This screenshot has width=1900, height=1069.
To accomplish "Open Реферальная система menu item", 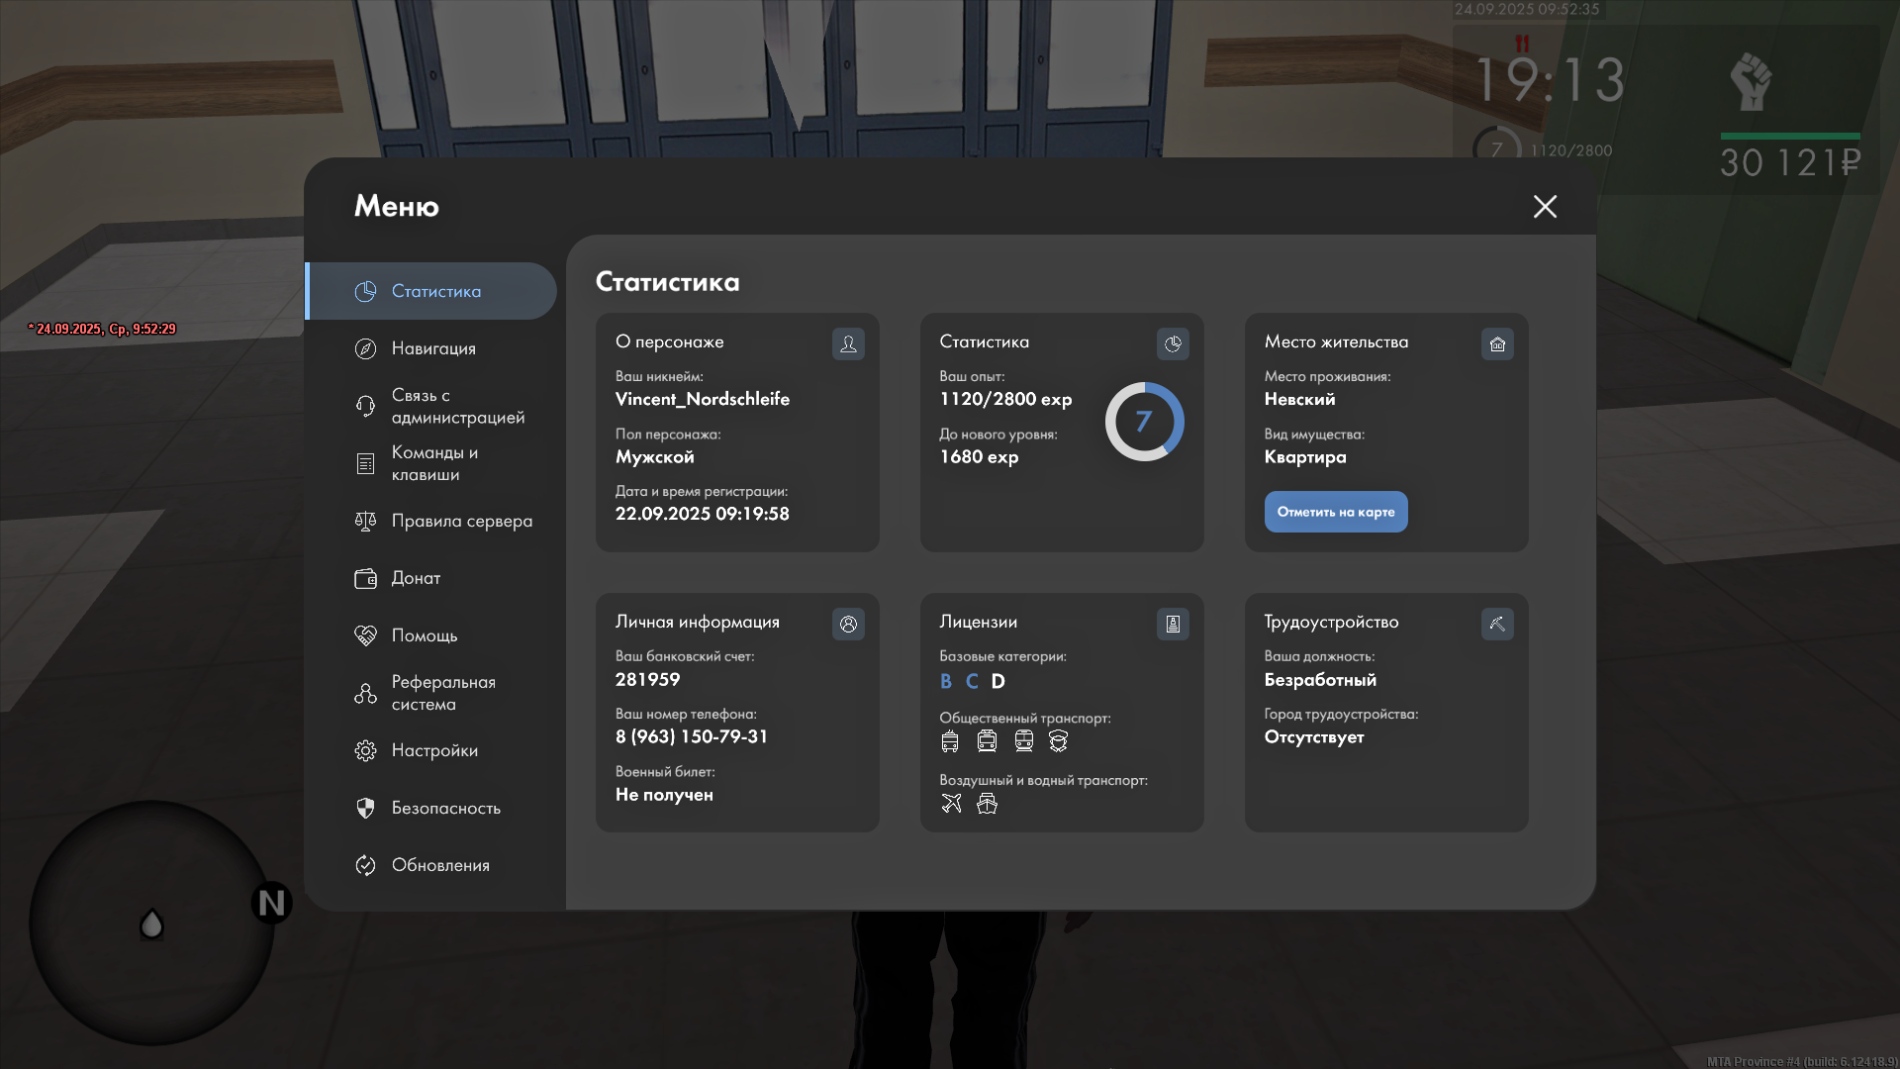I will tap(442, 693).
